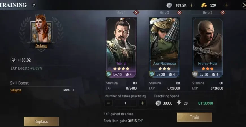Click the practicing times input field
246x127 pixels.
pyautogui.click(x=126, y=103)
